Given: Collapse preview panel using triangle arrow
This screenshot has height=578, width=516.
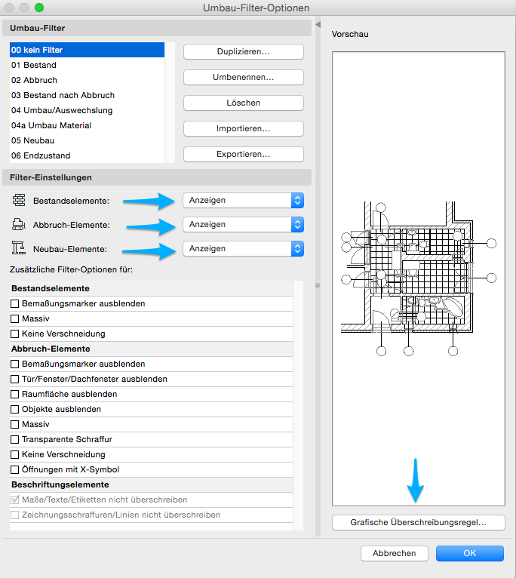Looking at the screenshot, I should point(318,25).
